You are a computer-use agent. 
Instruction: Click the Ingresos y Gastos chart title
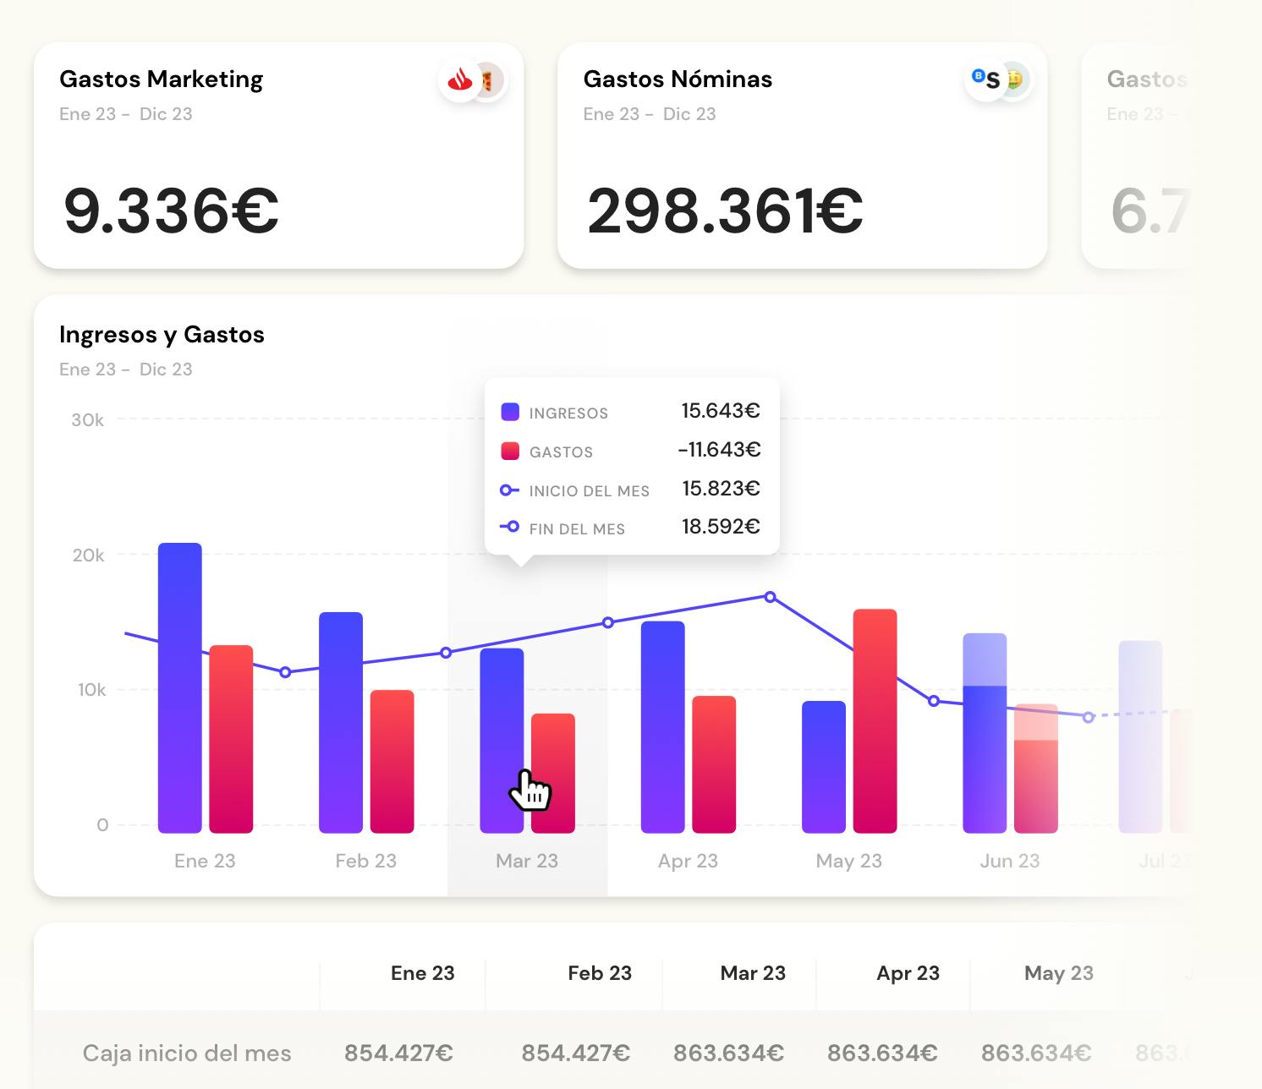click(162, 335)
